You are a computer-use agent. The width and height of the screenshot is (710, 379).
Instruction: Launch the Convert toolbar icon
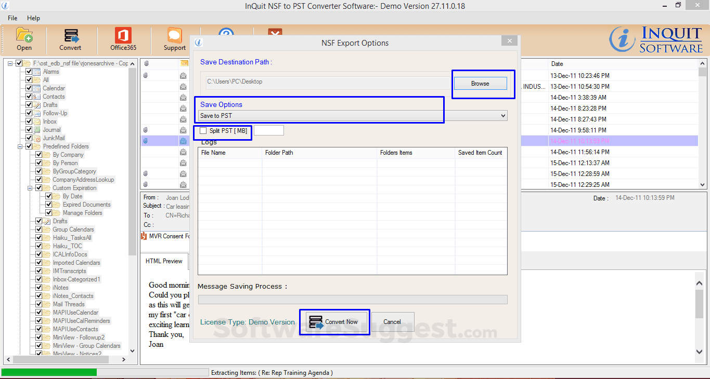[70, 35]
